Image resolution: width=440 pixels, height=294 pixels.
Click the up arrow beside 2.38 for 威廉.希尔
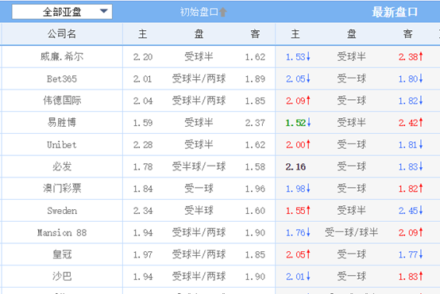pyautogui.click(x=421, y=56)
